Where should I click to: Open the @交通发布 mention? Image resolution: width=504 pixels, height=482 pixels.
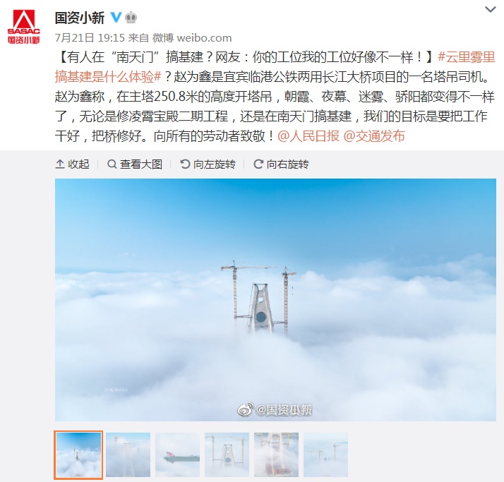tap(374, 136)
